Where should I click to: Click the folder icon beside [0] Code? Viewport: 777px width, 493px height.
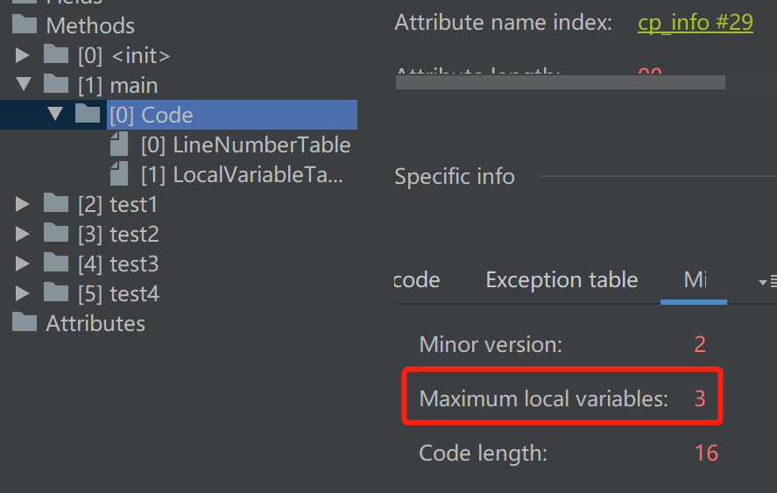point(88,113)
